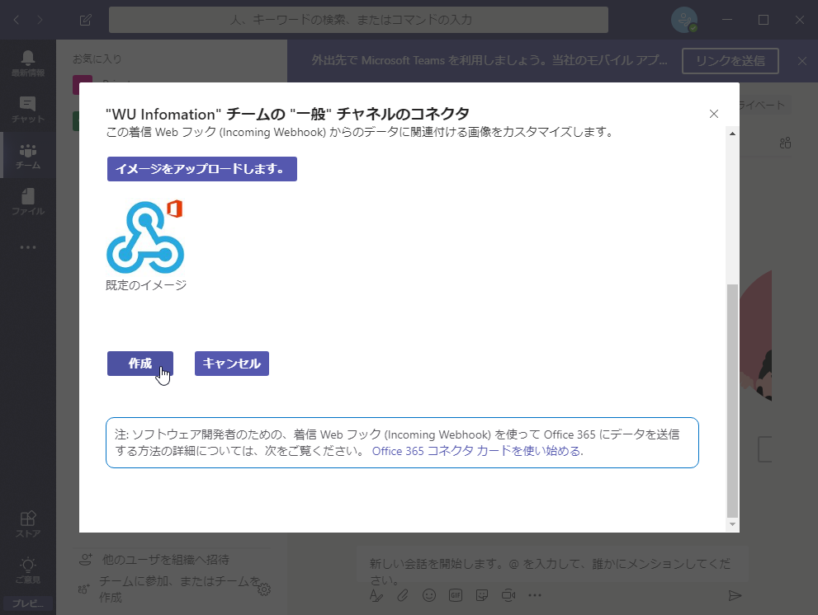Screen dimensions: 818x615
Task: Click イメージをアップロードします upload button
Action: [x=202, y=169]
